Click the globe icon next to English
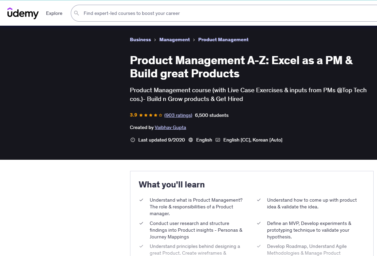This screenshot has height=256, width=377. (x=190, y=139)
